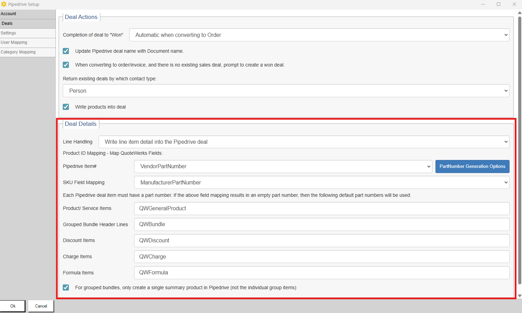This screenshot has width=522, height=313.
Task: Open the Line Handling dropdown
Action: pyautogui.click(x=304, y=142)
